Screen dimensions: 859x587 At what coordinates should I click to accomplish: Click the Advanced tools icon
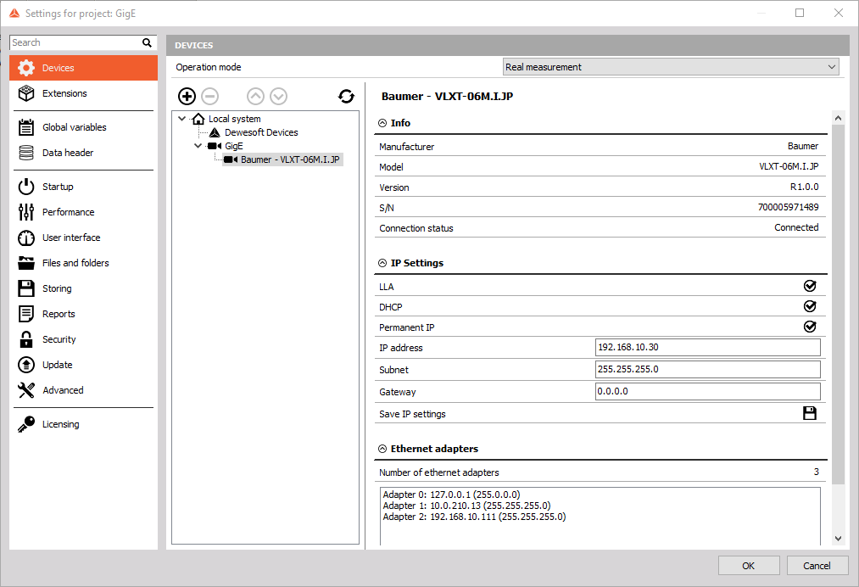(26, 390)
